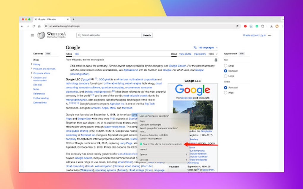
Task: Open the Extensions puzzle icon
Action: pyautogui.click(x=263, y=26)
